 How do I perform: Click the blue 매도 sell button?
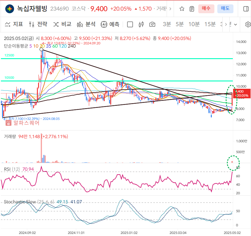click(x=225, y=9)
